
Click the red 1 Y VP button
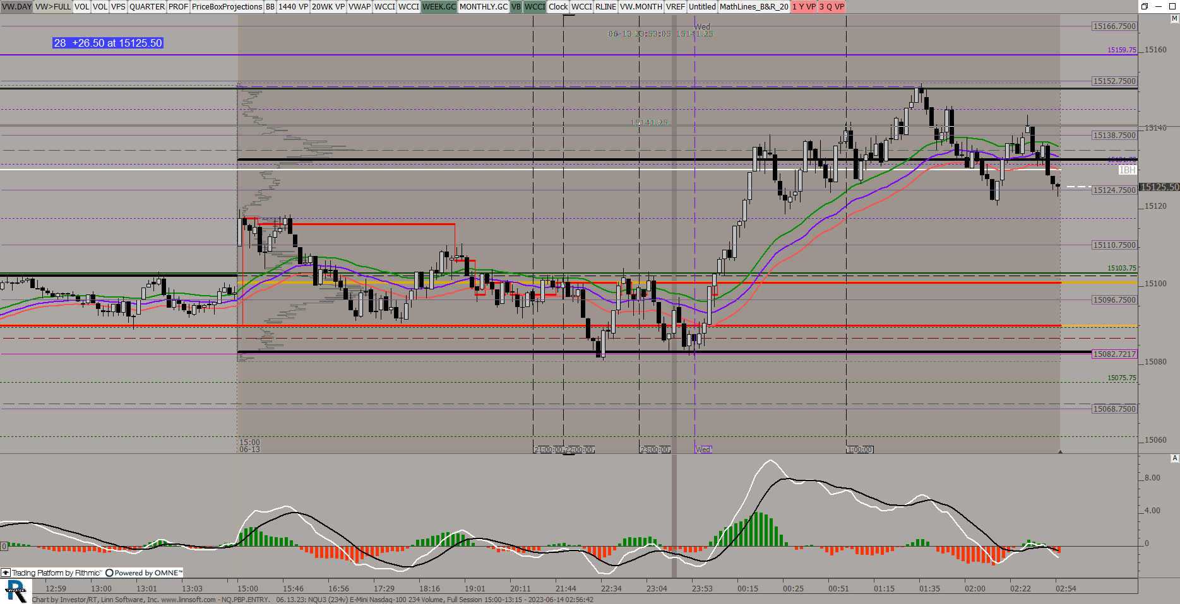804,6
